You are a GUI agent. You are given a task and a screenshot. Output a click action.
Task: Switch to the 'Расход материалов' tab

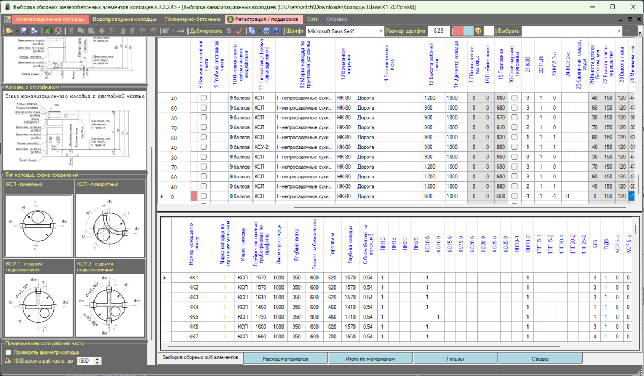tap(286, 358)
